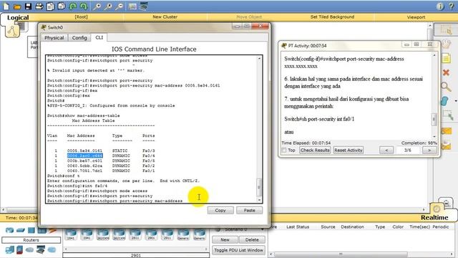Click highlighted MAC address in table

(84, 156)
